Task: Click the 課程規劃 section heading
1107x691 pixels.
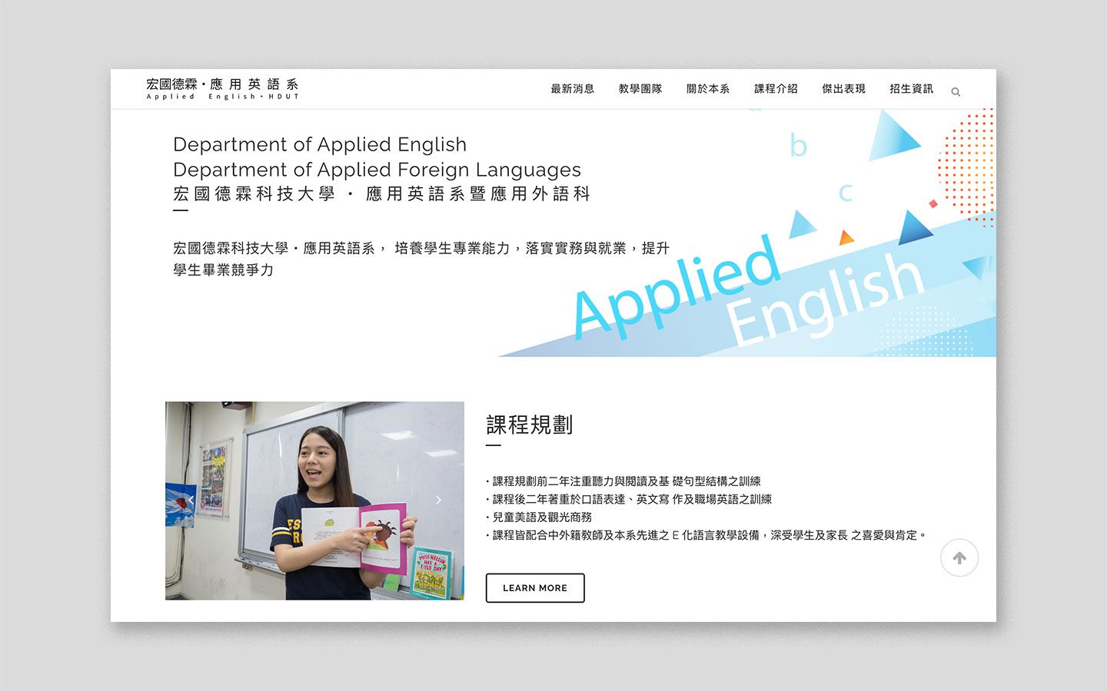Action: point(529,425)
